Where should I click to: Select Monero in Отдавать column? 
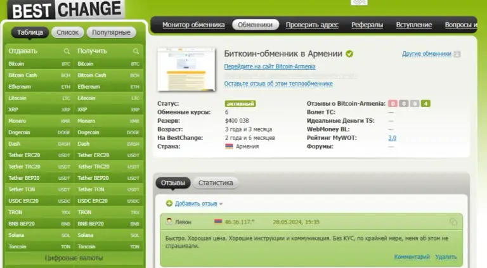click(x=39, y=121)
